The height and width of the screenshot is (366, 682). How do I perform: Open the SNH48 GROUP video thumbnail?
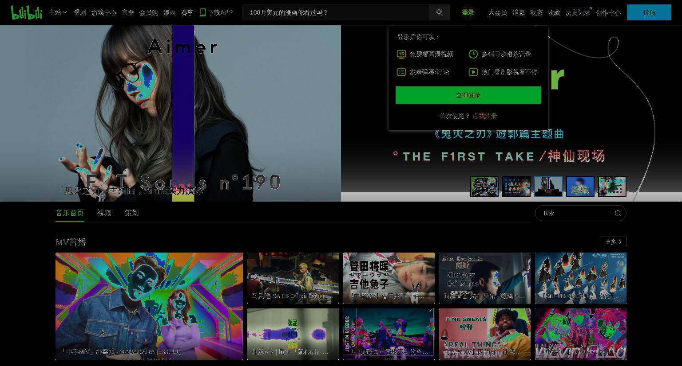pyautogui.click(x=580, y=278)
